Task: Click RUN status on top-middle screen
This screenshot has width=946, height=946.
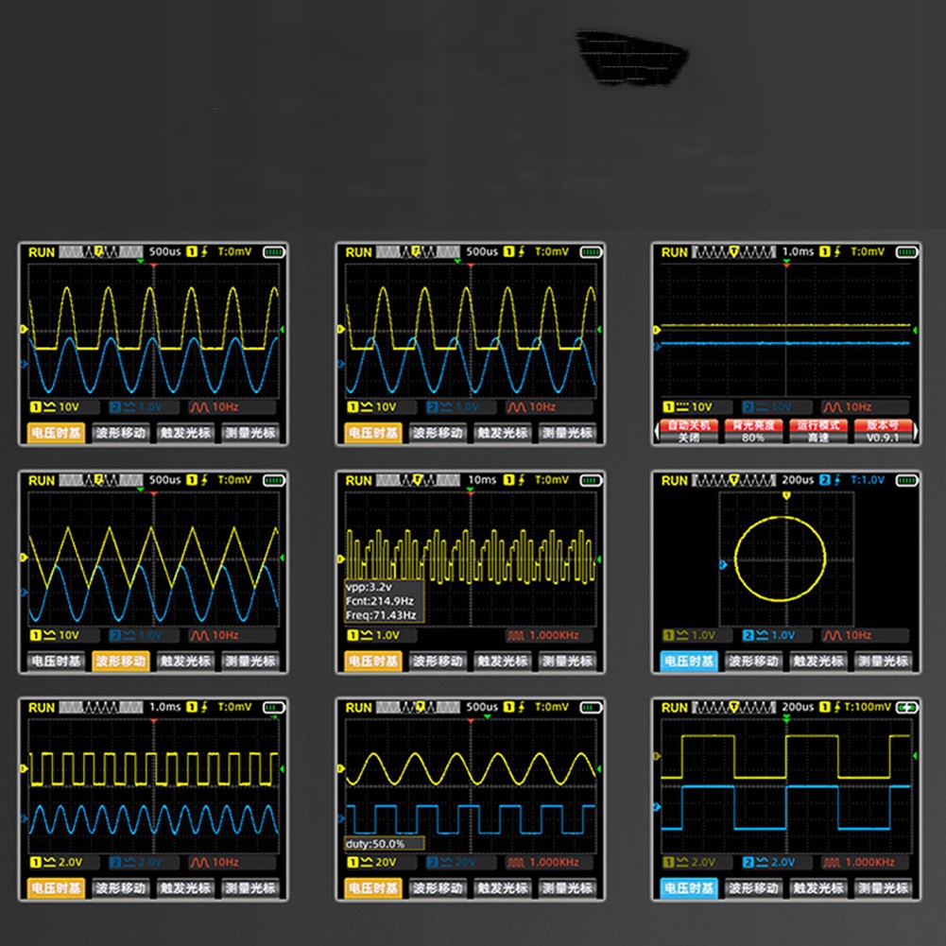Action: (358, 252)
